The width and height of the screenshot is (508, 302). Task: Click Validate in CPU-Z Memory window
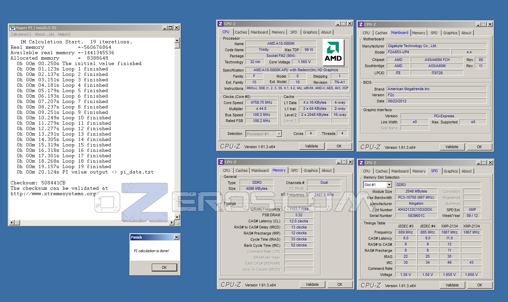[312, 284]
